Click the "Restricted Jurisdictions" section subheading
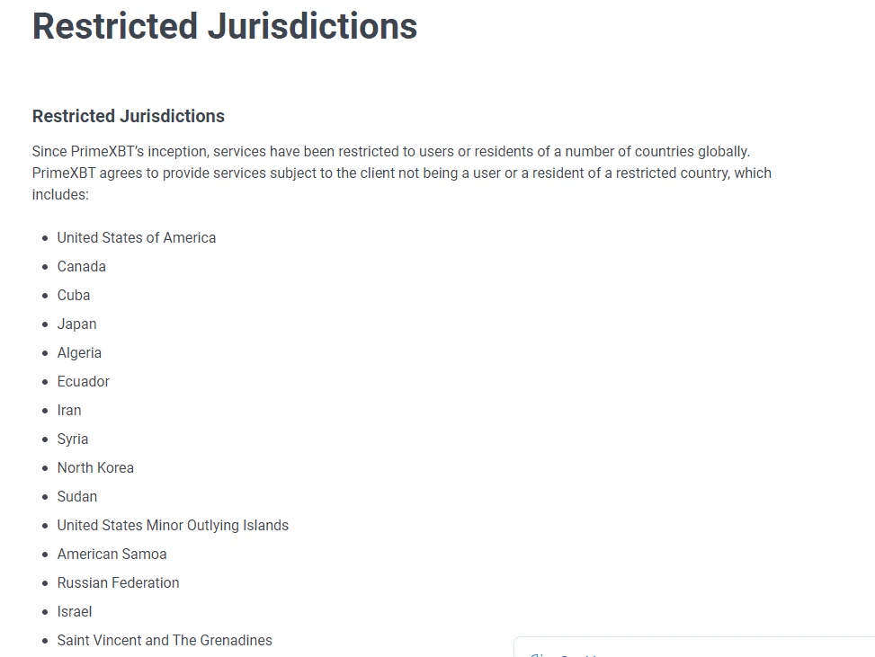Image resolution: width=875 pixels, height=657 pixels. coord(129,116)
